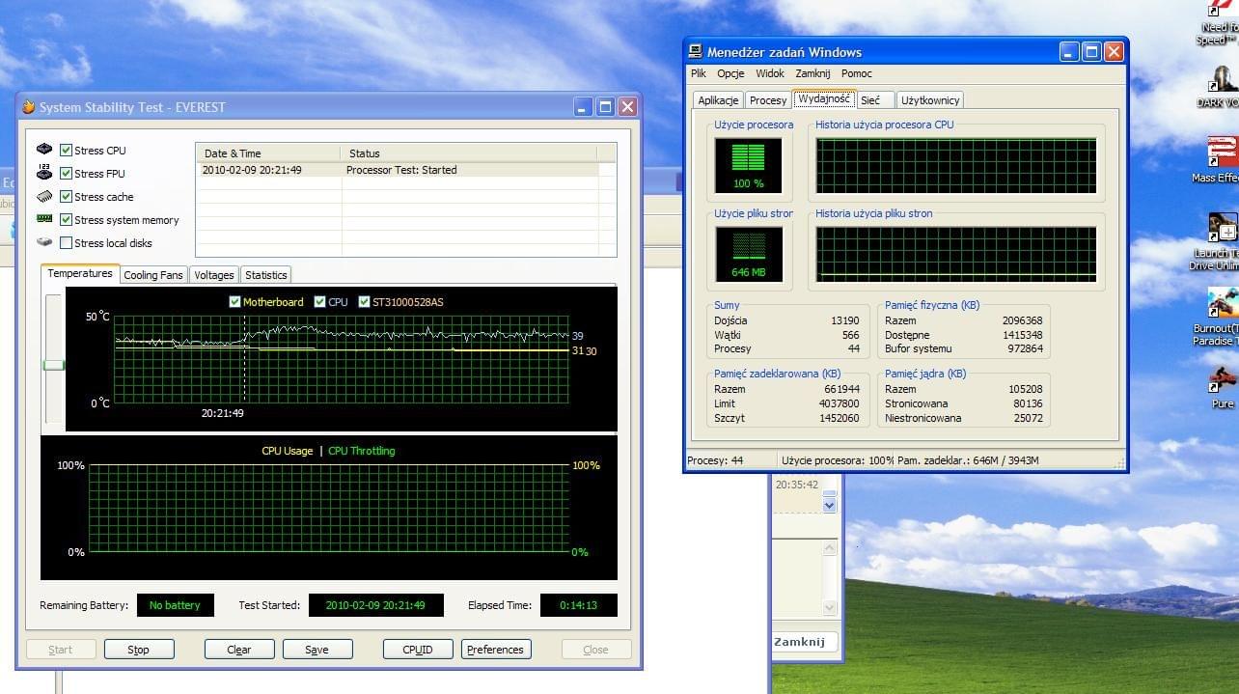Image resolution: width=1239 pixels, height=694 pixels.
Task: Open the Dark Void desktop shortcut
Action: pyautogui.click(x=1223, y=79)
